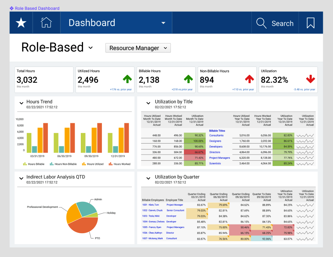This screenshot has width=333, height=257.
Task: Open the Consultants link in Utilization by Title
Action: 216,136
